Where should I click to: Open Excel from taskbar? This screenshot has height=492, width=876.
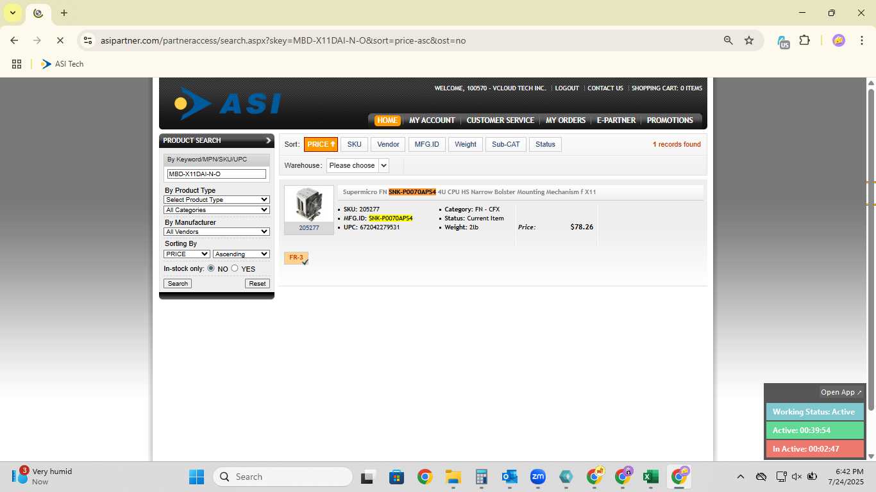tap(651, 477)
